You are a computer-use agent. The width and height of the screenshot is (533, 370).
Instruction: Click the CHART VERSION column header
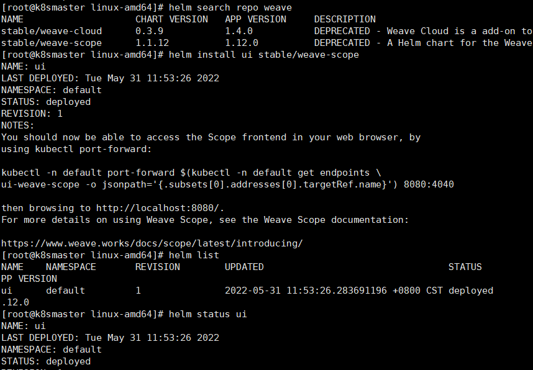click(171, 19)
